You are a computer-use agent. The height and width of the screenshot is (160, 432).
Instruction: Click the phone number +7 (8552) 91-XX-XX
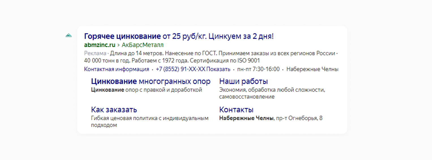pyautogui.click(x=180, y=69)
